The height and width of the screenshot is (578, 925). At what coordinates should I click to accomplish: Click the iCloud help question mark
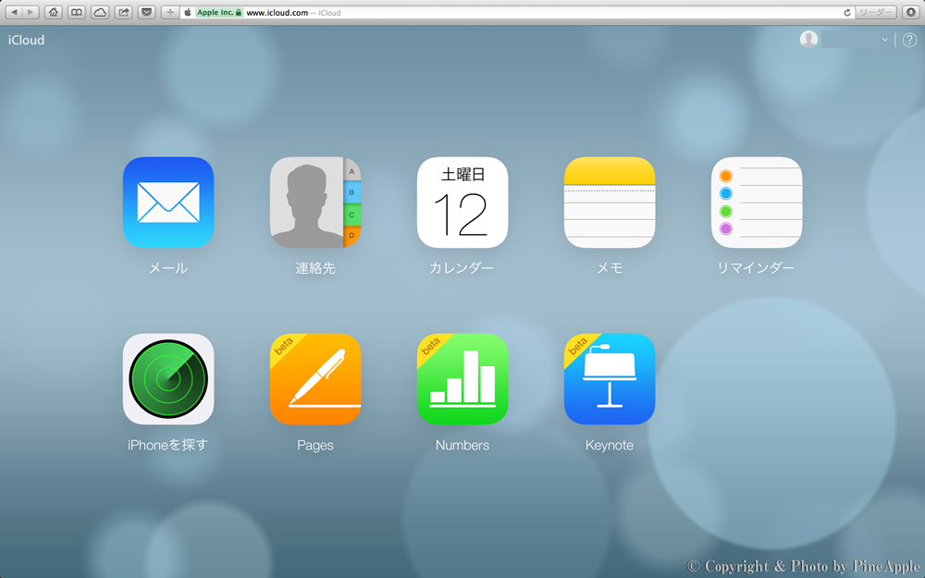click(x=909, y=40)
